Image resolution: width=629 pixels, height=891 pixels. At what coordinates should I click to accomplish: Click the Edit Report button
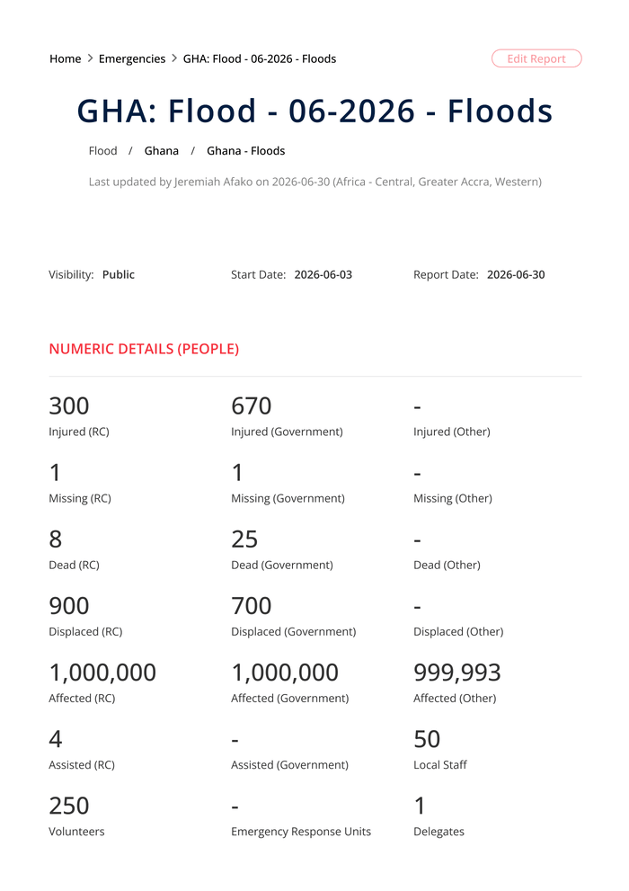tap(536, 58)
